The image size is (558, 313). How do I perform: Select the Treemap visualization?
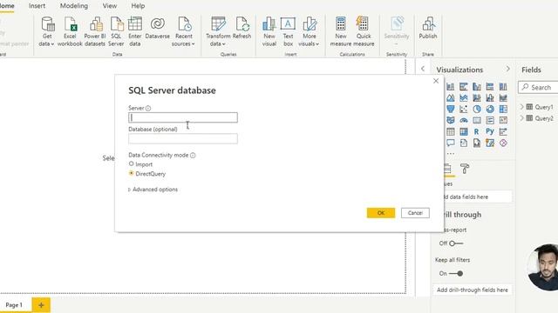coord(503,109)
